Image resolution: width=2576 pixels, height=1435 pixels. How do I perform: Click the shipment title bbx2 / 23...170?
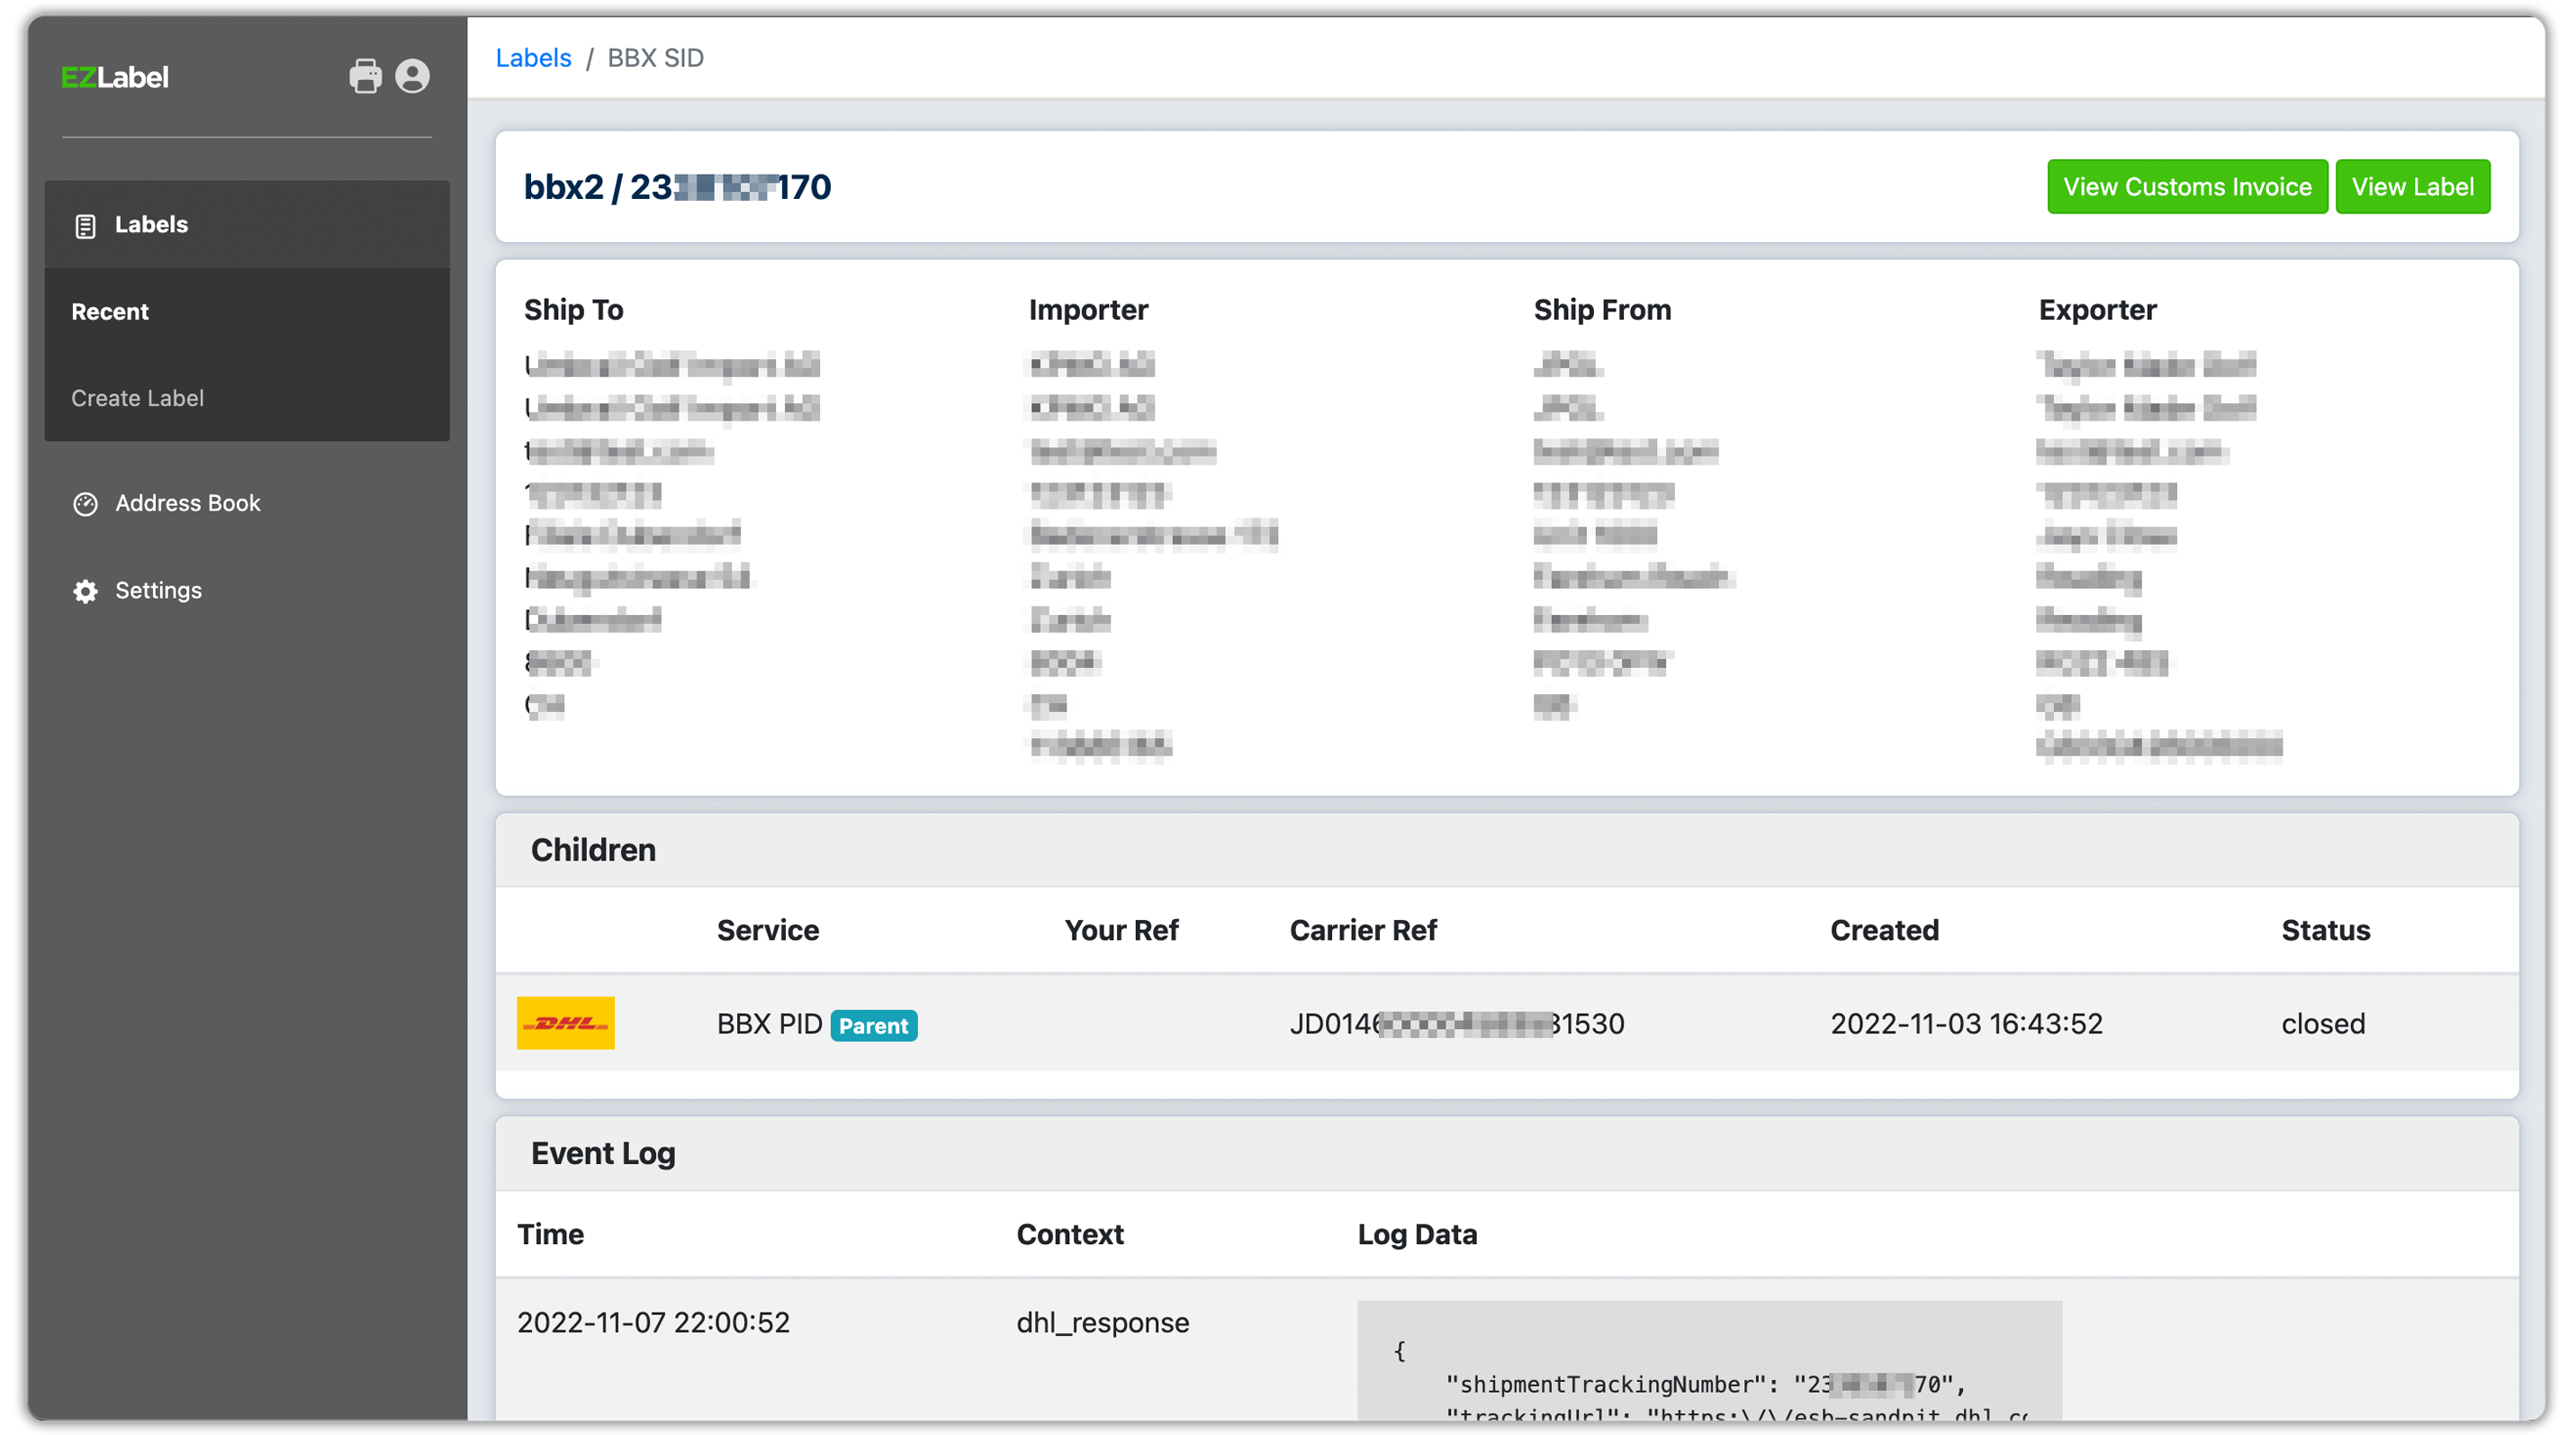tap(678, 186)
